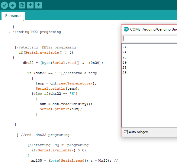Viewport: 177px width, 162px height.
Task: Click the line 'temp = dht.readTemperature();'
Action: click(66, 84)
